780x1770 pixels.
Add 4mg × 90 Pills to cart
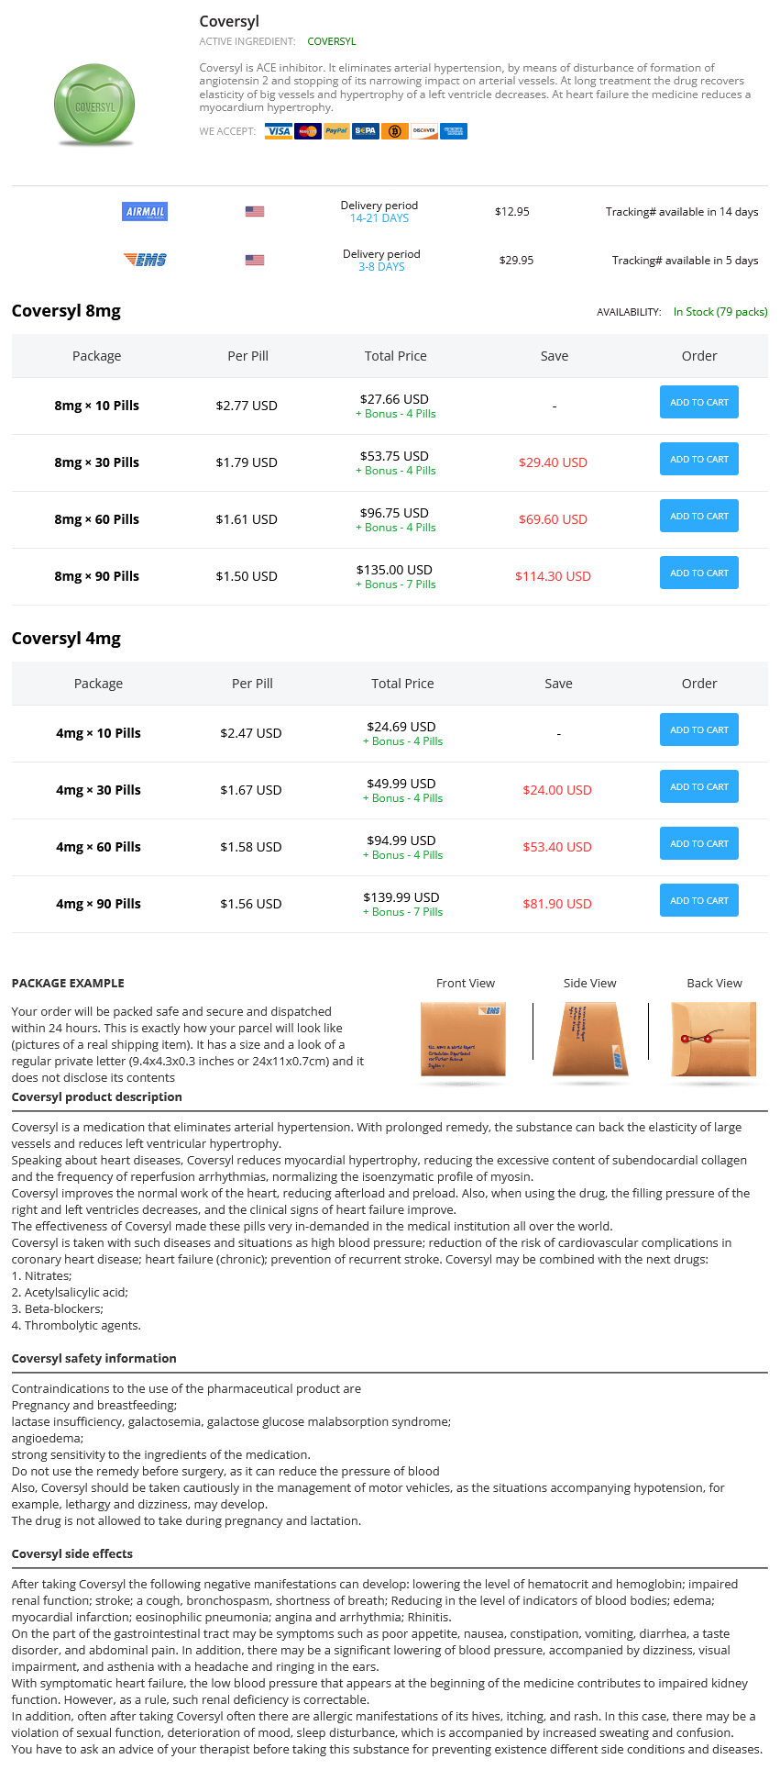pyautogui.click(x=699, y=900)
